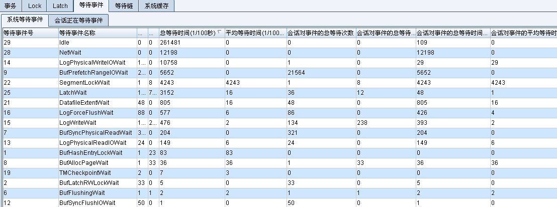Switch to the 事务 tab
557x207 pixels.
tap(10, 6)
